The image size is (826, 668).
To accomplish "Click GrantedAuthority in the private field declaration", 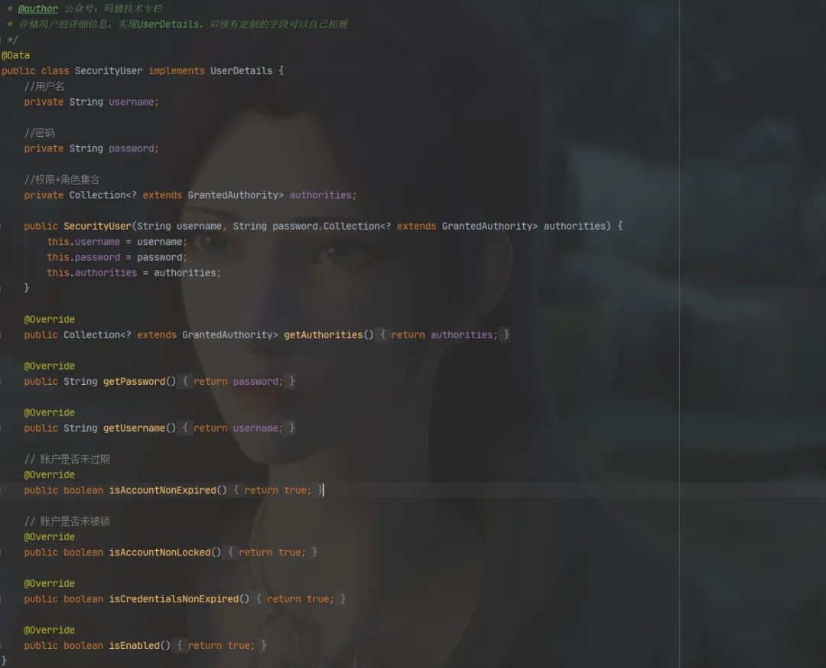I will click(233, 195).
